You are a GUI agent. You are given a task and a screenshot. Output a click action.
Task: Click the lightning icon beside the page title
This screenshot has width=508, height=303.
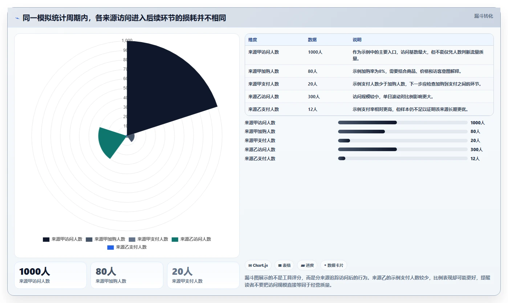17,18
